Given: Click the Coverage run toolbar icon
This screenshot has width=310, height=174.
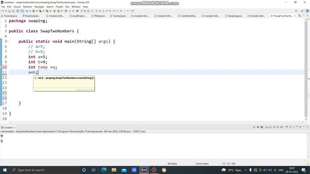Looking at the screenshot, I should (40, 11).
